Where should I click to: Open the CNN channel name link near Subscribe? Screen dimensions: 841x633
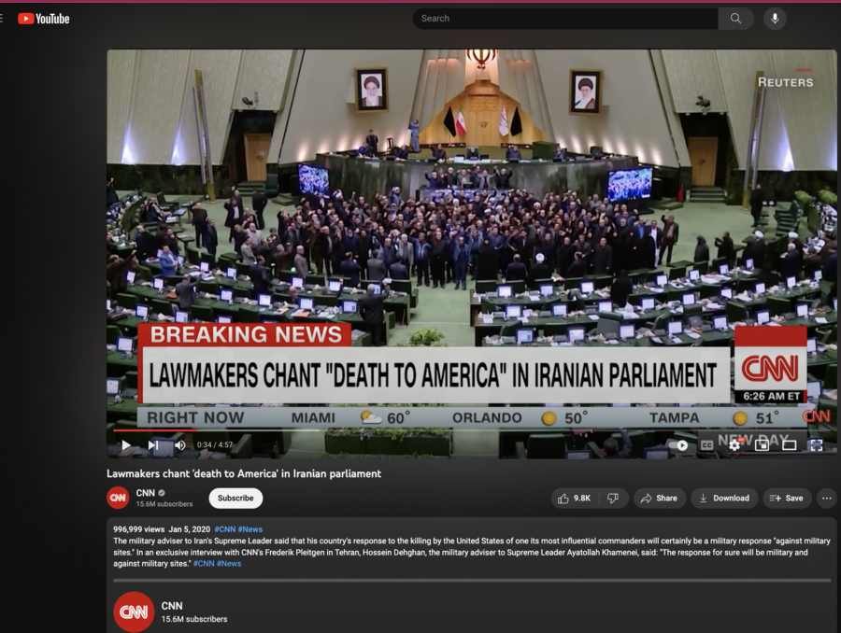(145, 493)
